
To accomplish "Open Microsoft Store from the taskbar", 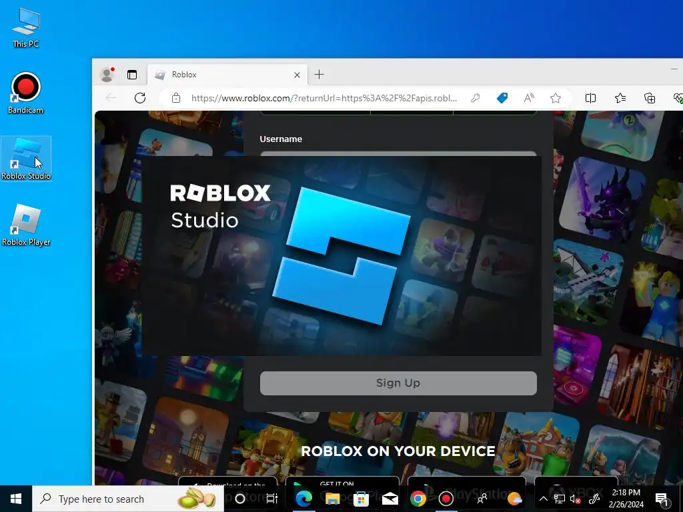I will point(361,499).
